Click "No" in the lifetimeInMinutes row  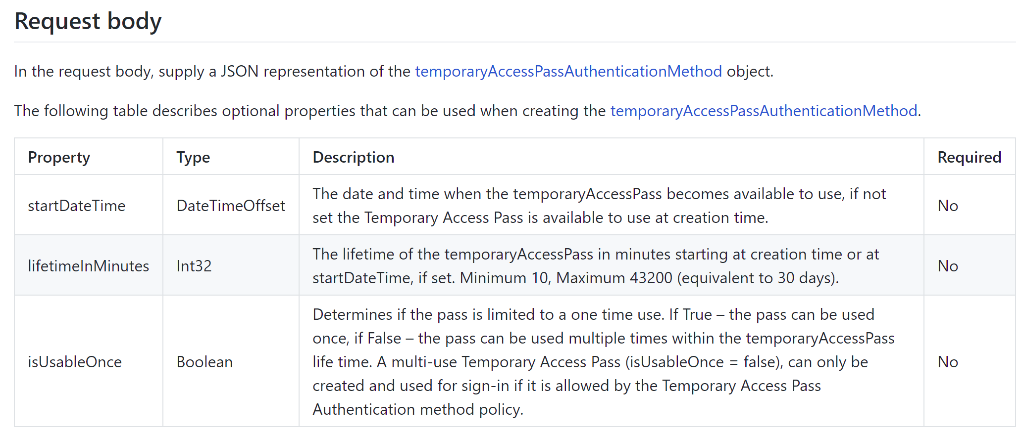(948, 266)
